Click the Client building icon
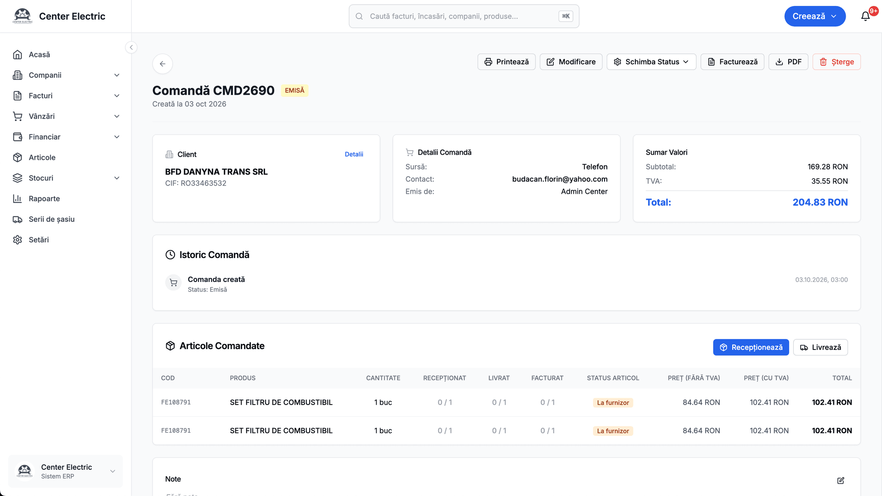882x496 pixels. point(169,154)
